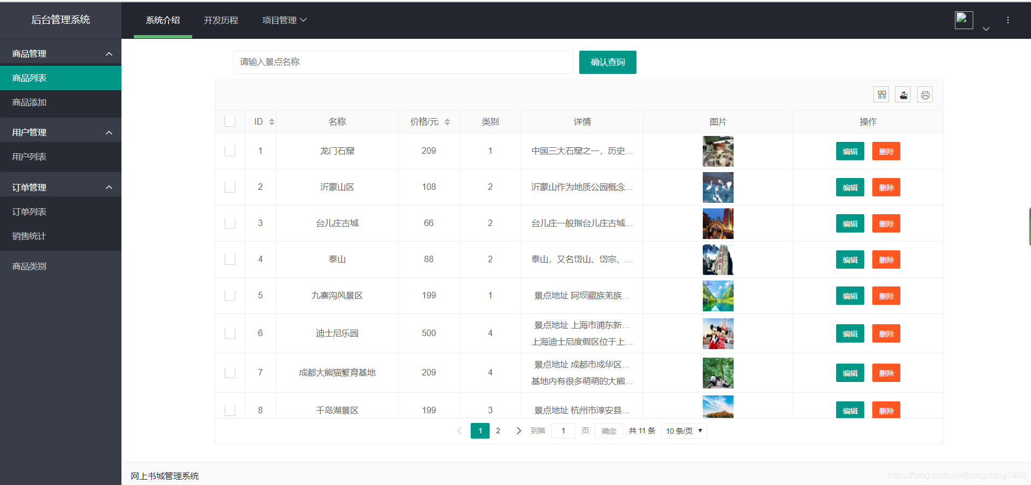Select 商品添加 in the sidebar
This screenshot has width=1031, height=485.
click(x=60, y=103)
